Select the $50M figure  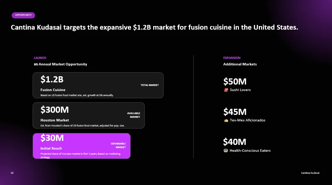pyautogui.click(x=235, y=81)
